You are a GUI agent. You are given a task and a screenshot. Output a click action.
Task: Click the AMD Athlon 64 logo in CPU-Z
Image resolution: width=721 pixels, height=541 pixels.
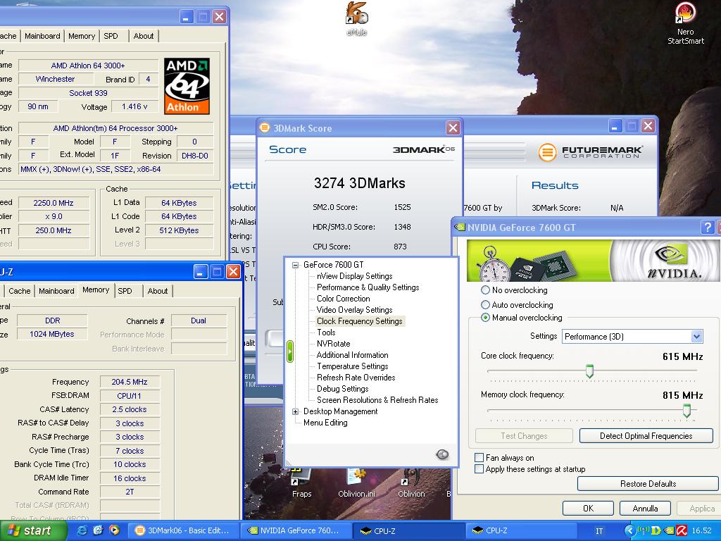pos(187,86)
